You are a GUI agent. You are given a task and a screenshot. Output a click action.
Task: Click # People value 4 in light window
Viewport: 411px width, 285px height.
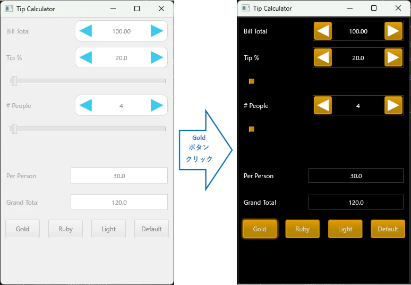pos(121,106)
